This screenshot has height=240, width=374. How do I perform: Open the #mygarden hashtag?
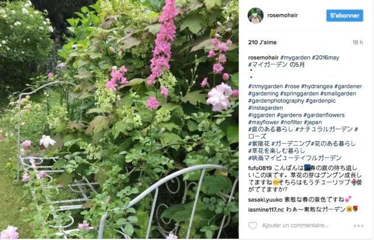point(295,57)
